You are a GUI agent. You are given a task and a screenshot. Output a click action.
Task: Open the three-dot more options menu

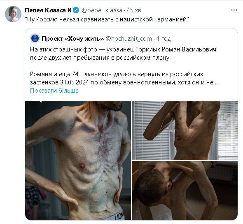point(234,10)
